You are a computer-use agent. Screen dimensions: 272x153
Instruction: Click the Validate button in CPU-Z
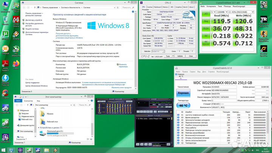point(180,56)
